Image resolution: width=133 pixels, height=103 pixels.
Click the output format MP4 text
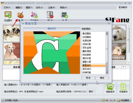(x=31, y=92)
